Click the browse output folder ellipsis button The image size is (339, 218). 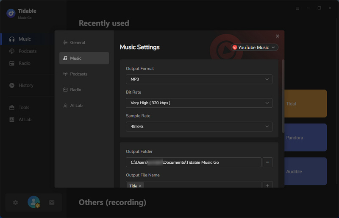267,162
